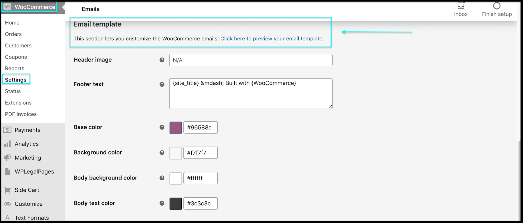Click the preview your email template link
The width and height of the screenshot is (523, 223).
(271, 39)
